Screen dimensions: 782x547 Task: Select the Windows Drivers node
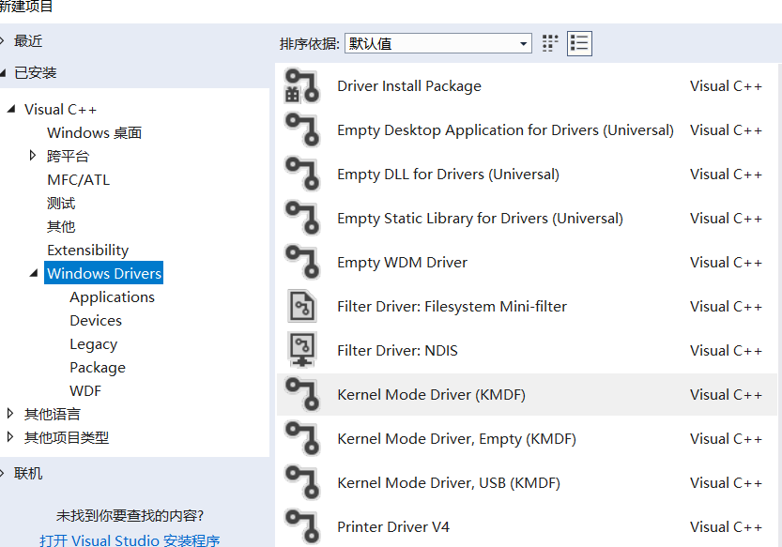(103, 273)
